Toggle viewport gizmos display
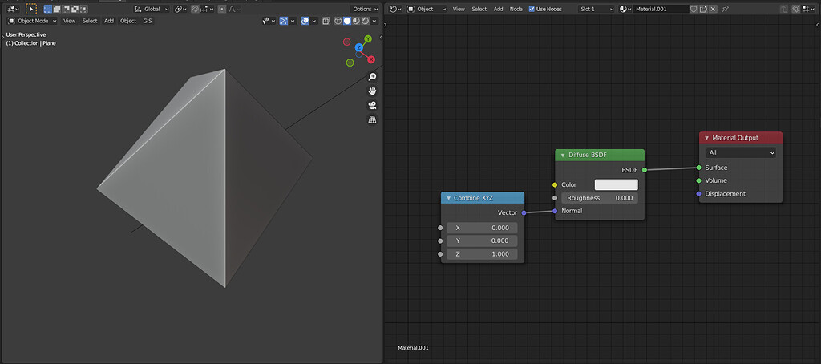The width and height of the screenshot is (821, 364). (x=284, y=21)
